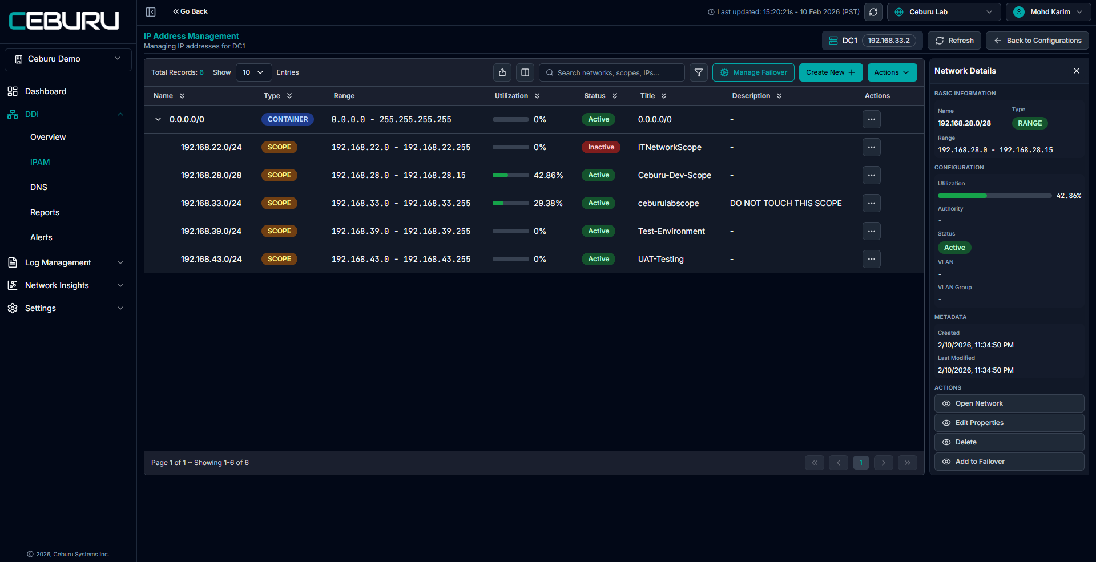Open the Ceburu Lab site dropdown

(x=944, y=12)
